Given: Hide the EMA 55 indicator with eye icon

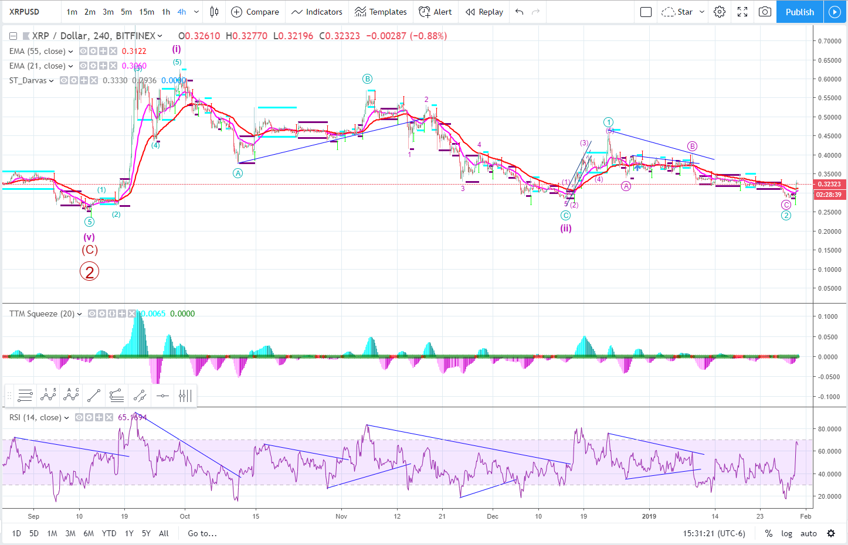Looking at the screenshot, I should point(83,51).
